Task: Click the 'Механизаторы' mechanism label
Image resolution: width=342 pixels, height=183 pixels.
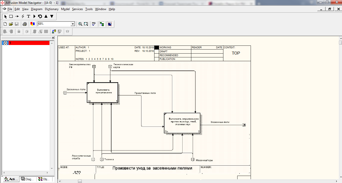Action: (204, 160)
